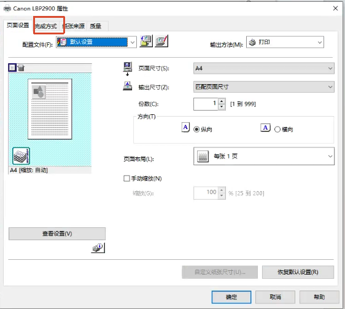This screenshot has height=309, width=345.
Task: Click the 恢复默认设置 button
Action: (298, 272)
